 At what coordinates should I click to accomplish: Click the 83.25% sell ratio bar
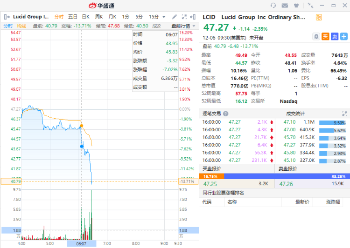pos(287,176)
